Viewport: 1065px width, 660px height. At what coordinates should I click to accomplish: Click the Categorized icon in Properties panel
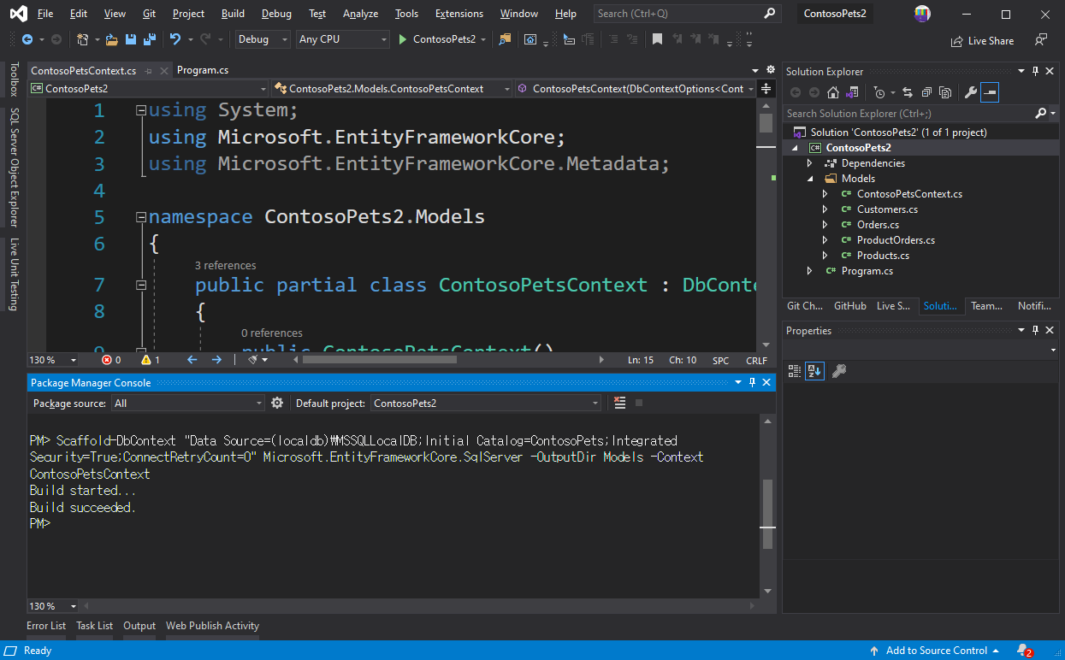point(795,371)
